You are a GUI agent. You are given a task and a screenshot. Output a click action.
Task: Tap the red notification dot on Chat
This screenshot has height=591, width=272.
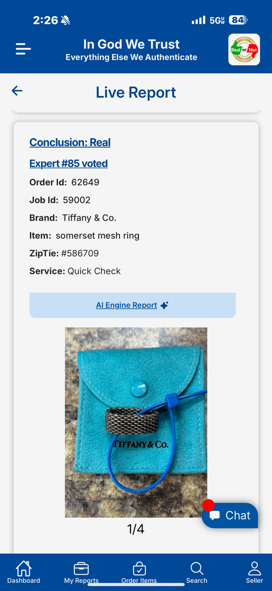(x=208, y=505)
